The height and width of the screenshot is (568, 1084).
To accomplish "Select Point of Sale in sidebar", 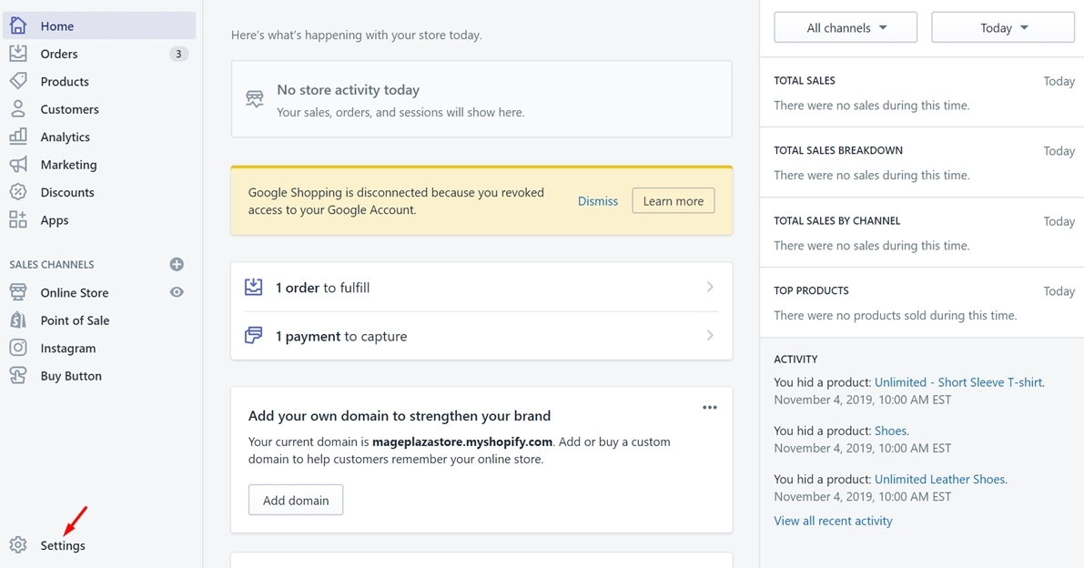I will click(x=75, y=320).
